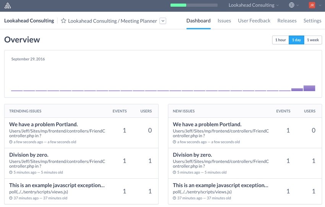325x207 pixels.
Task: Click the TRENDING ISSUES header
Action: click(25, 111)
